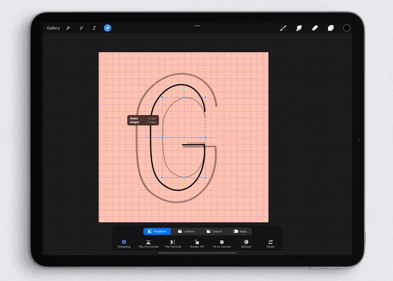Toggle Snapping on

tap(124, 244)
